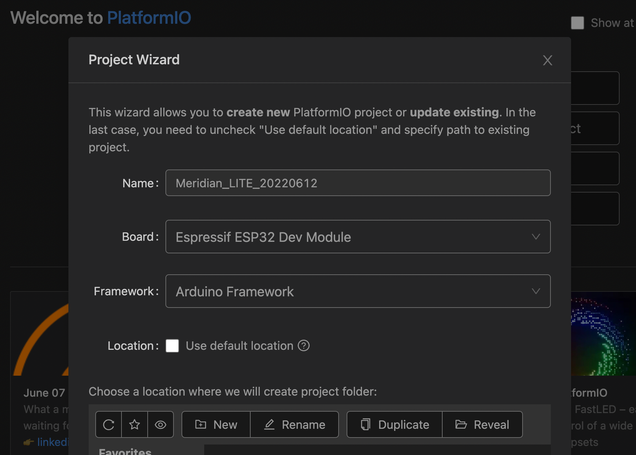The image size is (636, 455).
Task: Create a New folder
Action: (x=216, y=425)
